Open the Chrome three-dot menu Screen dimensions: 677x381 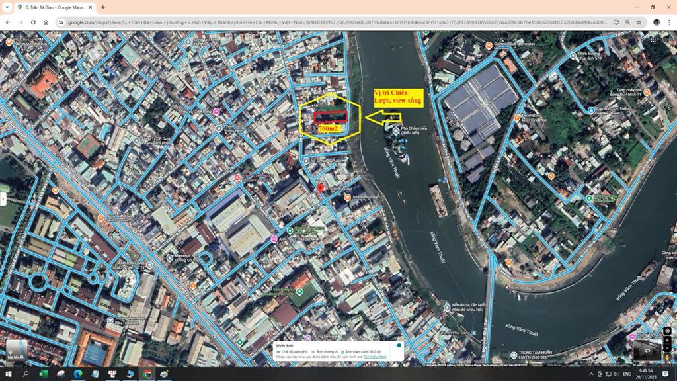click(x=669, y=22)
